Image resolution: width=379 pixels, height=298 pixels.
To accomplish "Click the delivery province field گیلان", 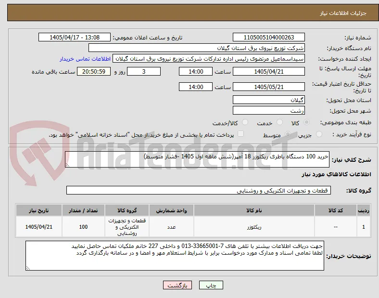I will click(268, 100).
